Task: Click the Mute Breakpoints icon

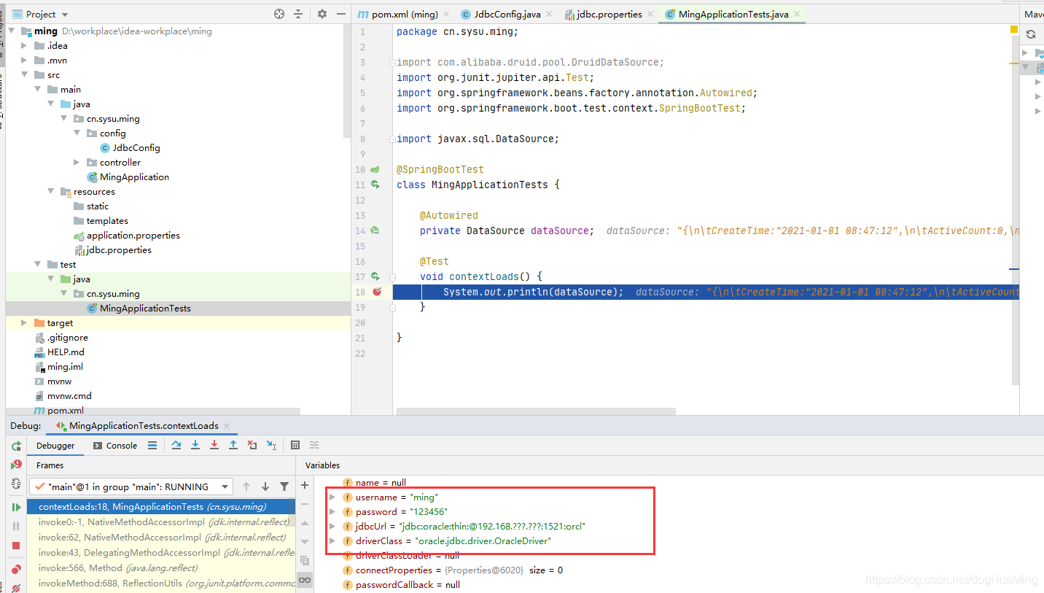Action: [16, 587]
